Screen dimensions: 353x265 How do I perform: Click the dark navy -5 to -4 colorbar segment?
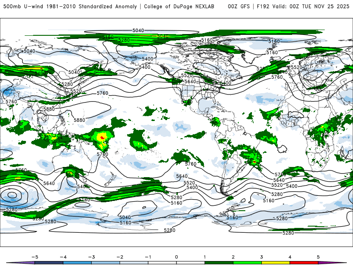coord(49,263)
